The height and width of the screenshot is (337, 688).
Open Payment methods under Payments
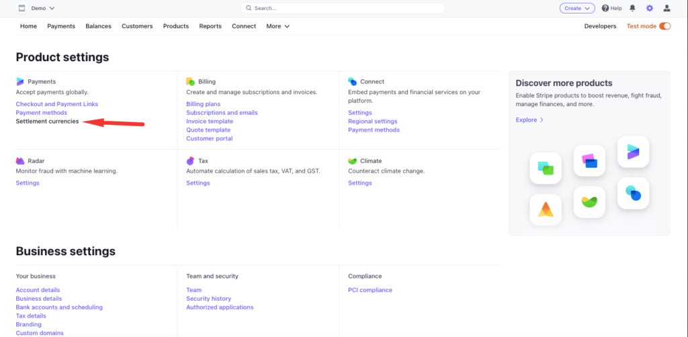[41, 113]
